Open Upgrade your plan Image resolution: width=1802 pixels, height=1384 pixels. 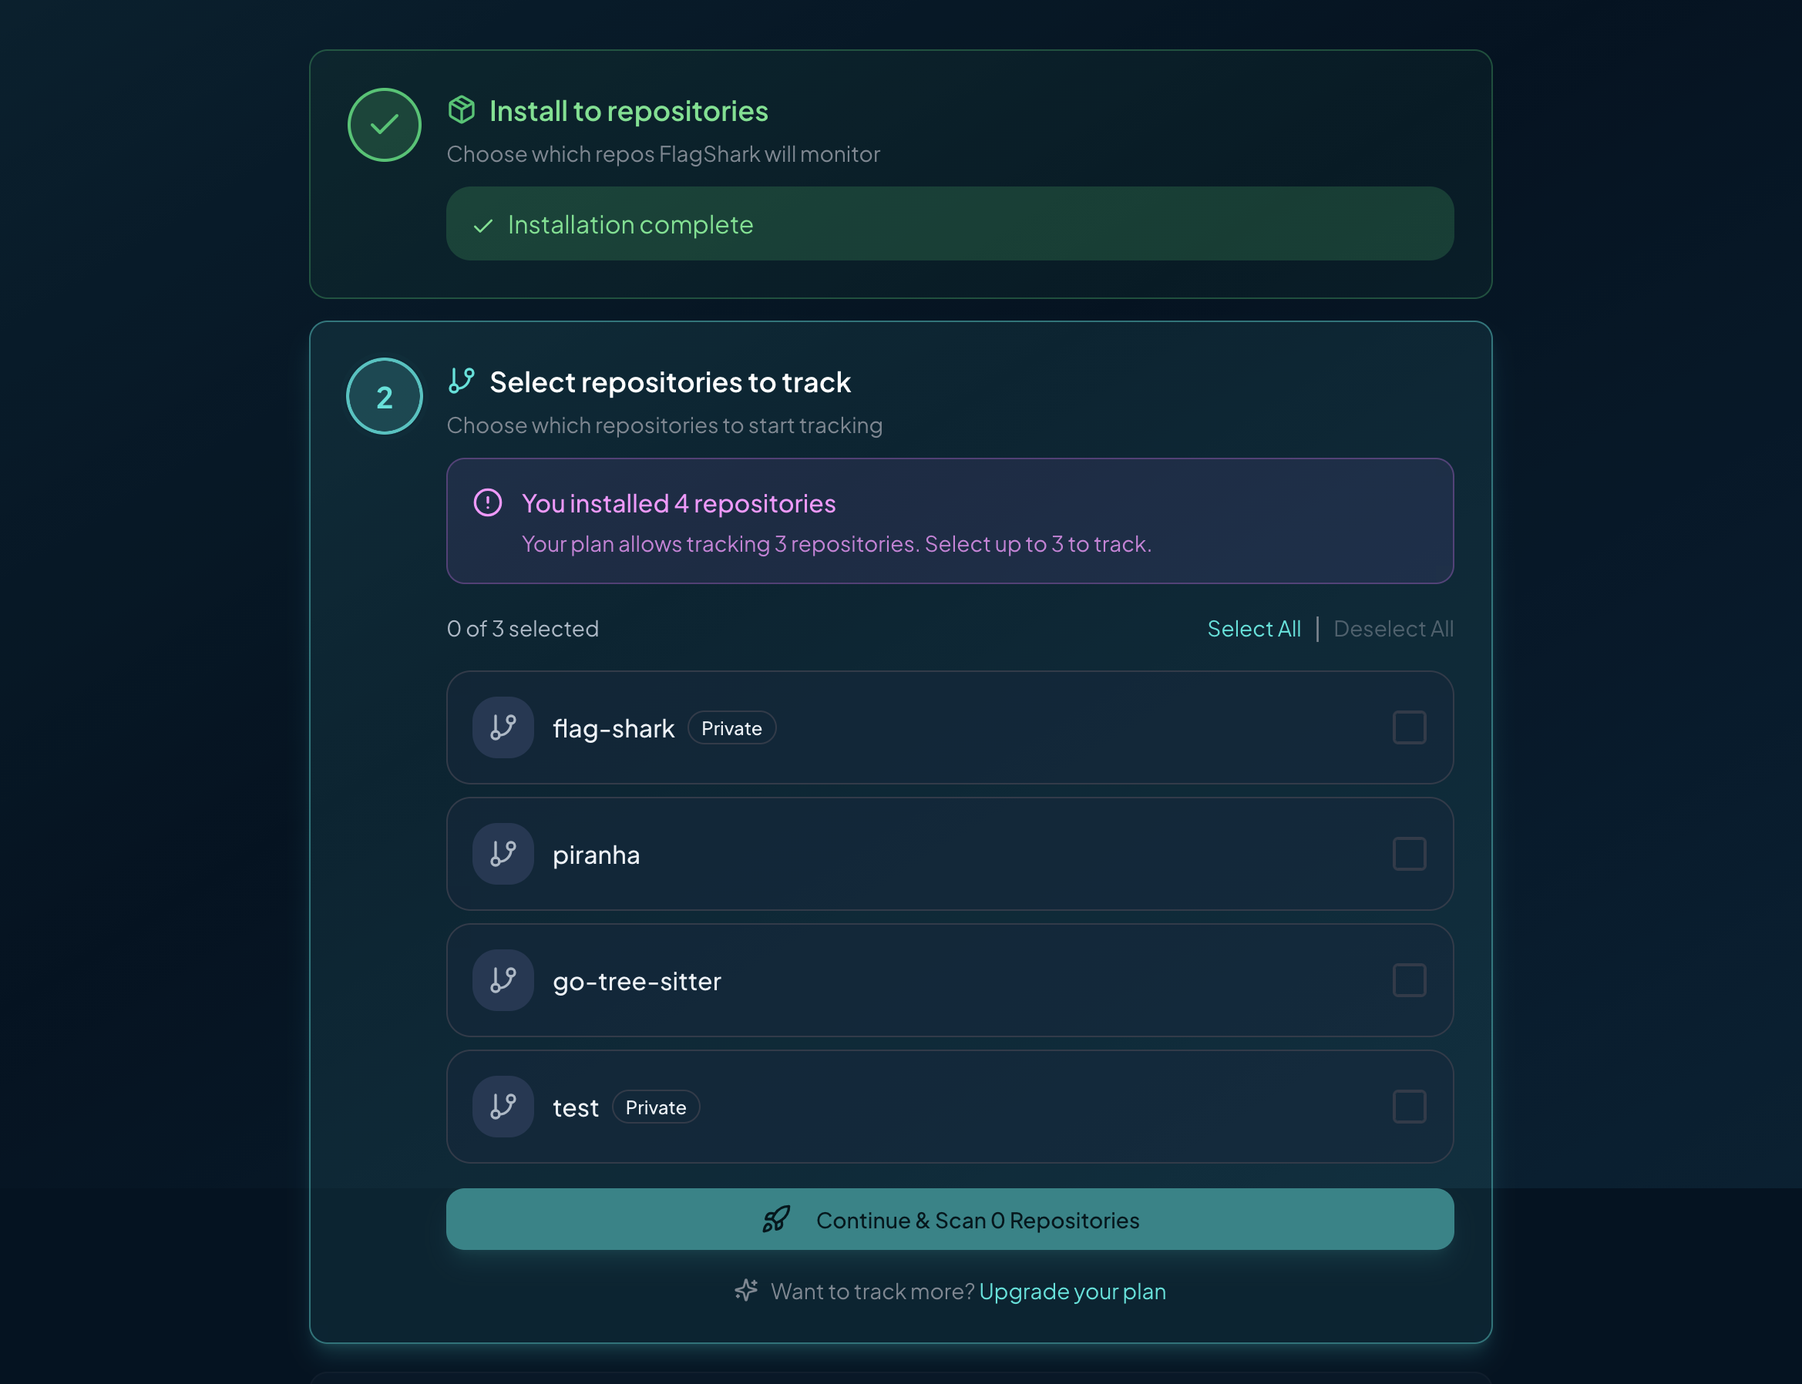click(x=1072, y=1291)
